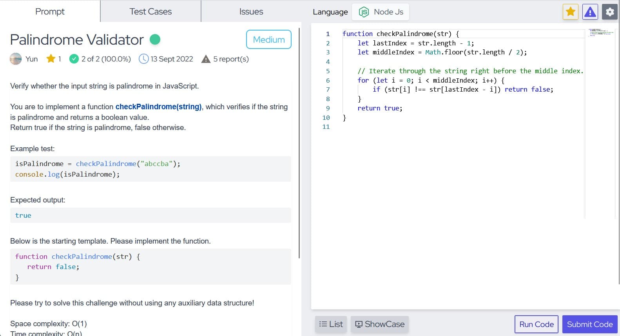
Task: Open the settings gear icon
Action: 610,12
